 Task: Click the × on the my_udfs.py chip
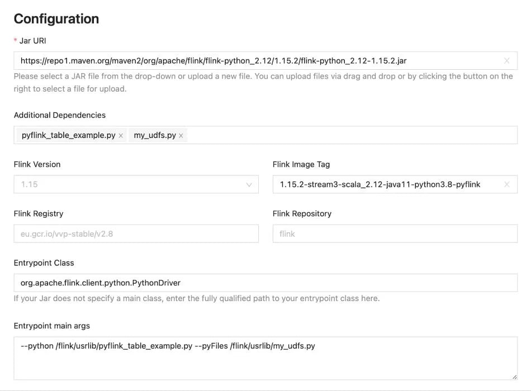point(181,135)
